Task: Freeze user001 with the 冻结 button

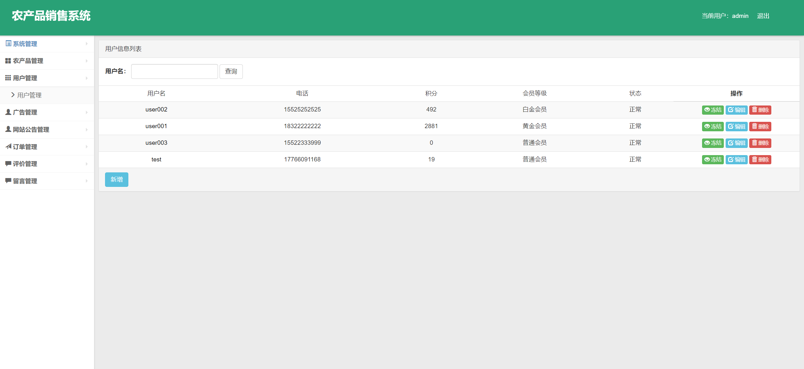Action: click(713, 127)
